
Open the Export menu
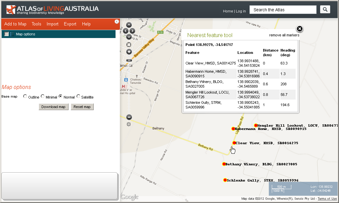click(70, 24)
